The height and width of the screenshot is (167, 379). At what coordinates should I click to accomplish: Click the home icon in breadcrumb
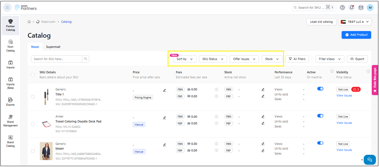tap(29, 22)
